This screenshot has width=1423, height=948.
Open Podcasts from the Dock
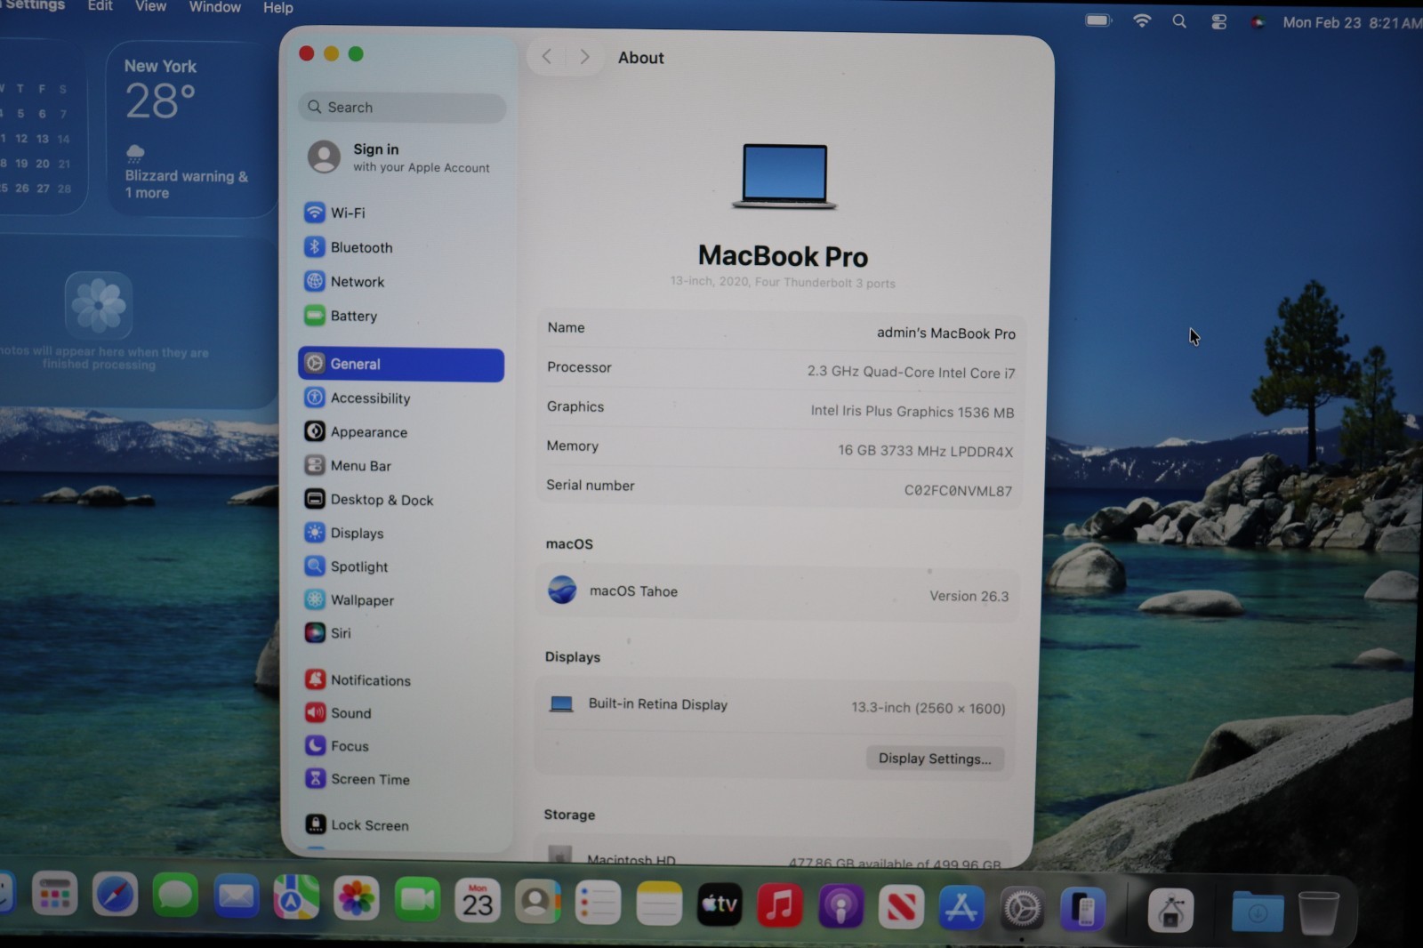(840, 907)
